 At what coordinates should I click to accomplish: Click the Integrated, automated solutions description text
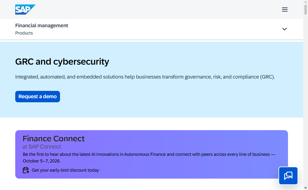click(x=145, y=77)
